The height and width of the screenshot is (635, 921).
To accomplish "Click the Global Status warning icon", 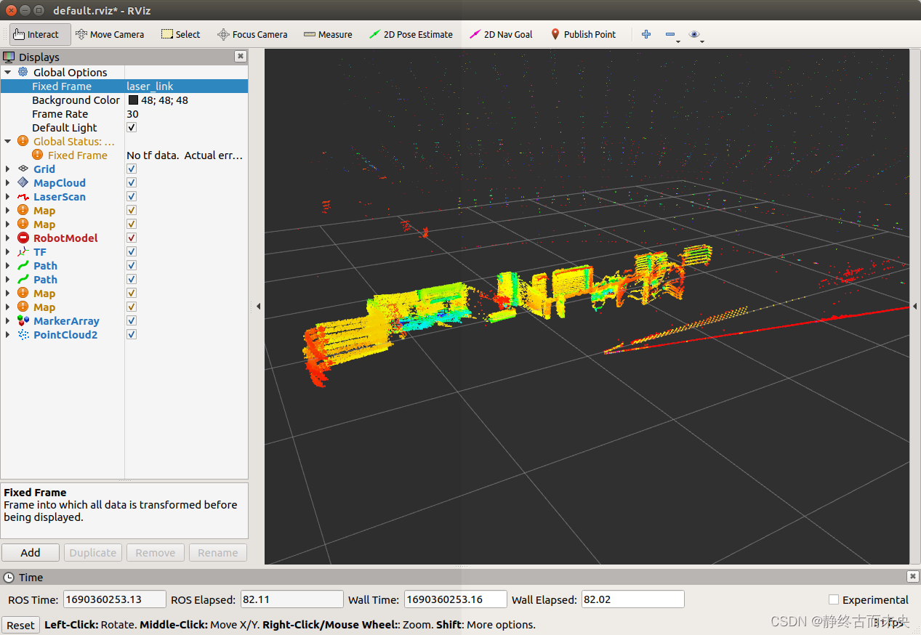I will point(23,141).
